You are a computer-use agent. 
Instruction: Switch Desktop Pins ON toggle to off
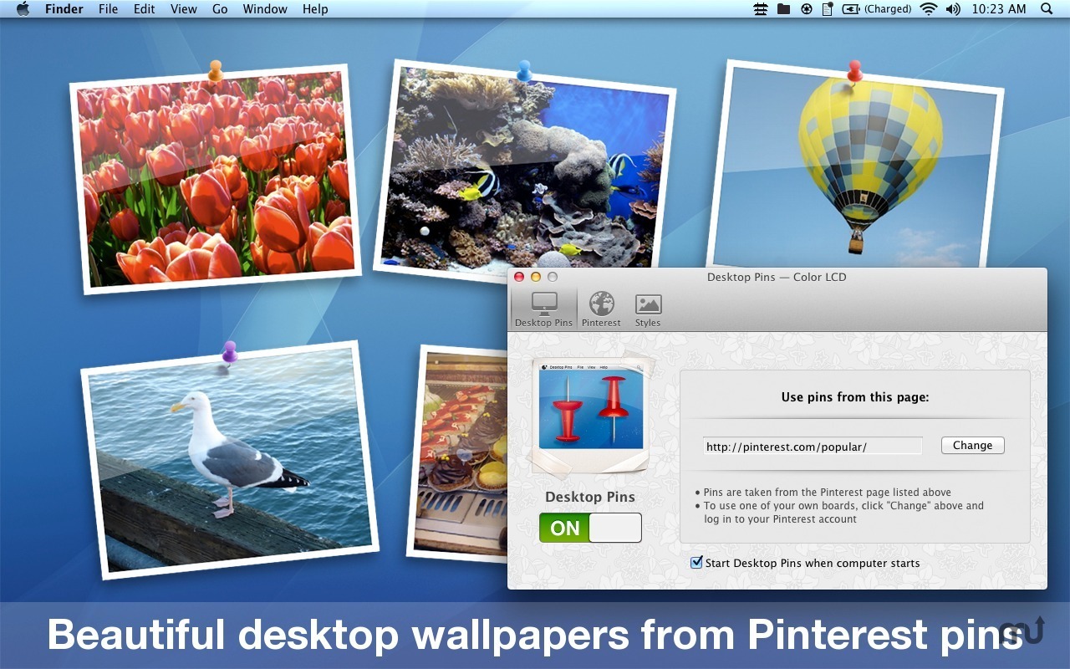tap(590, 528)
